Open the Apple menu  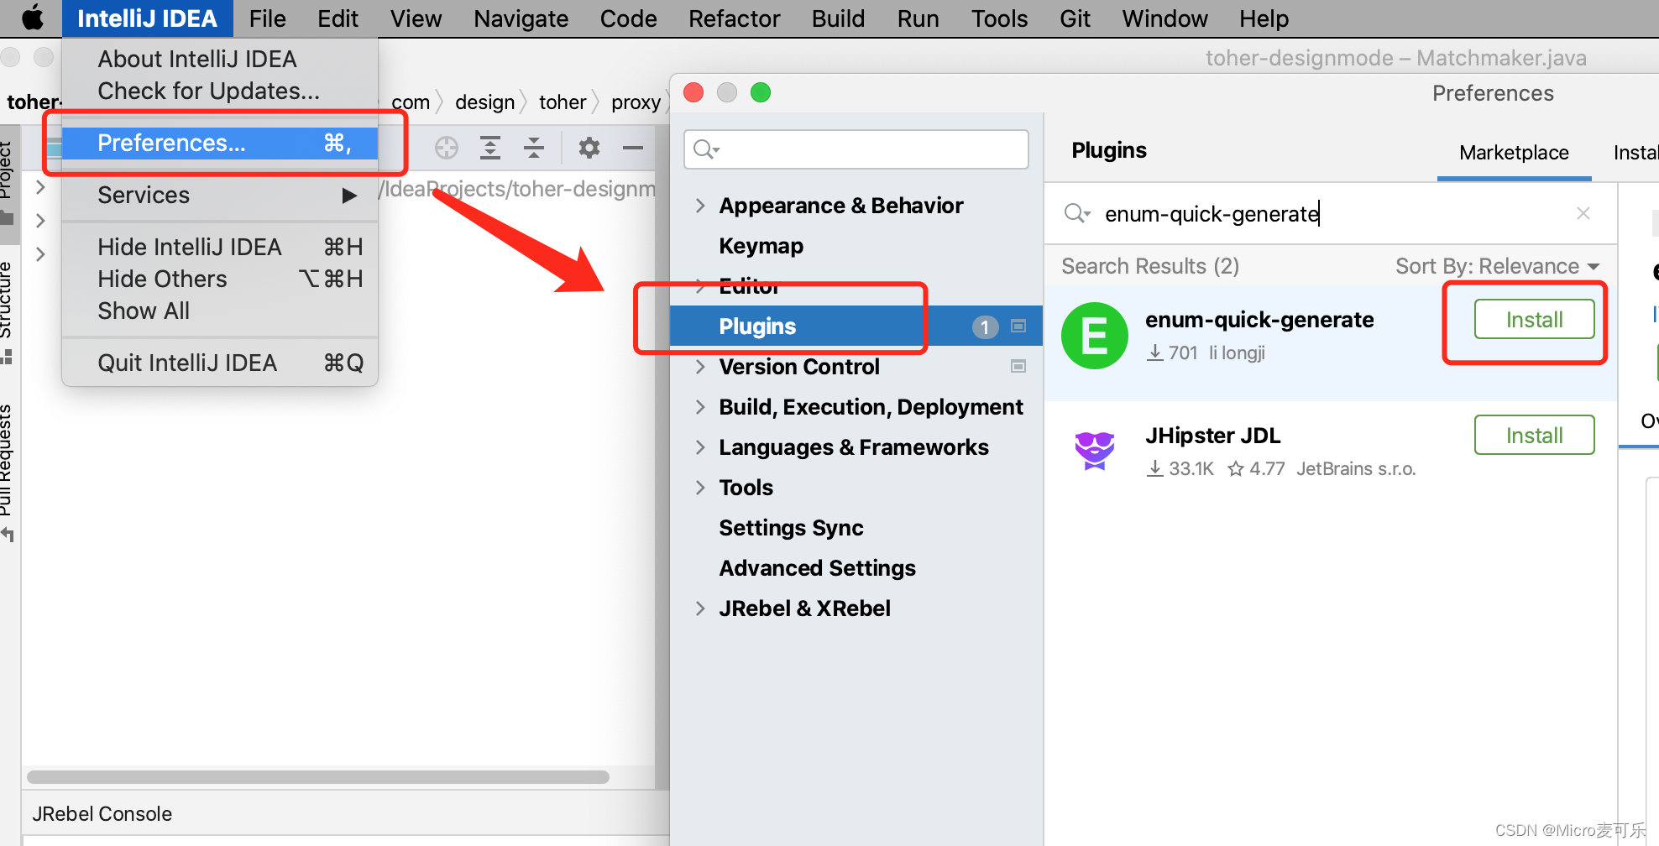[32, 18]
